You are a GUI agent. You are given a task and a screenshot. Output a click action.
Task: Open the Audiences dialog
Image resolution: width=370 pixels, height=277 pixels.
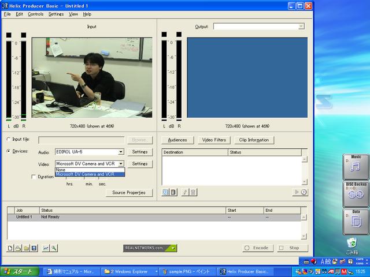[x=177, y=140]
